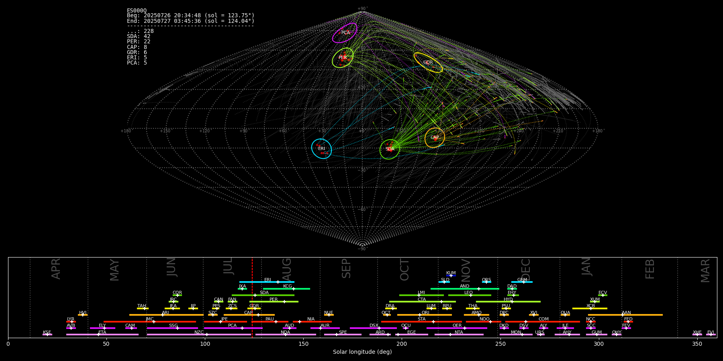This screenshot has height=361, width=723.
Task: Click the JMC shower bar in the timeline
Action: coord(150,322)
